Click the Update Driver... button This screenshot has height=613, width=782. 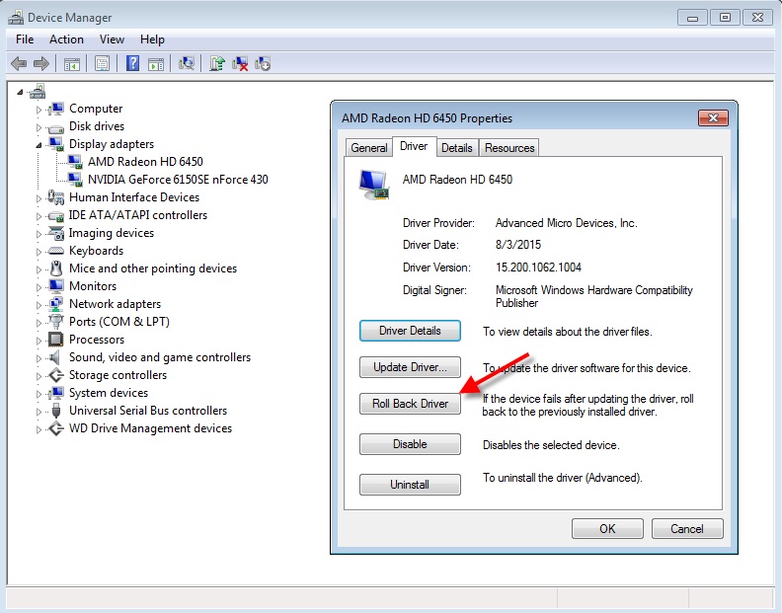[x=410, y=367]
